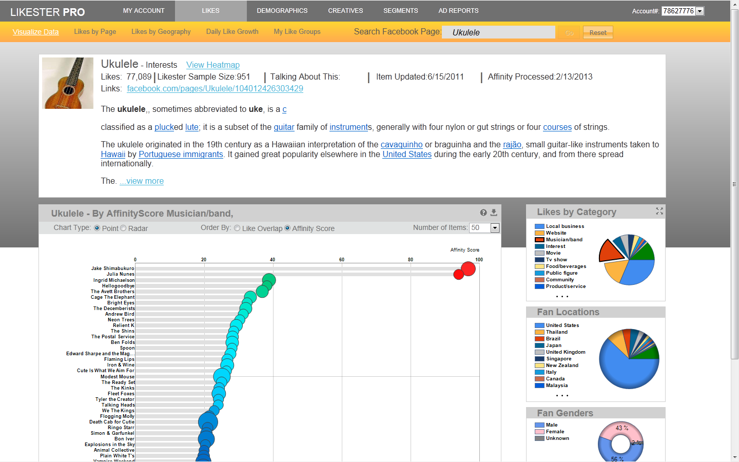The height and width of the screenshot is (462, 739).
Task: Open the View Heatmap link
Action: click(213, 65)
